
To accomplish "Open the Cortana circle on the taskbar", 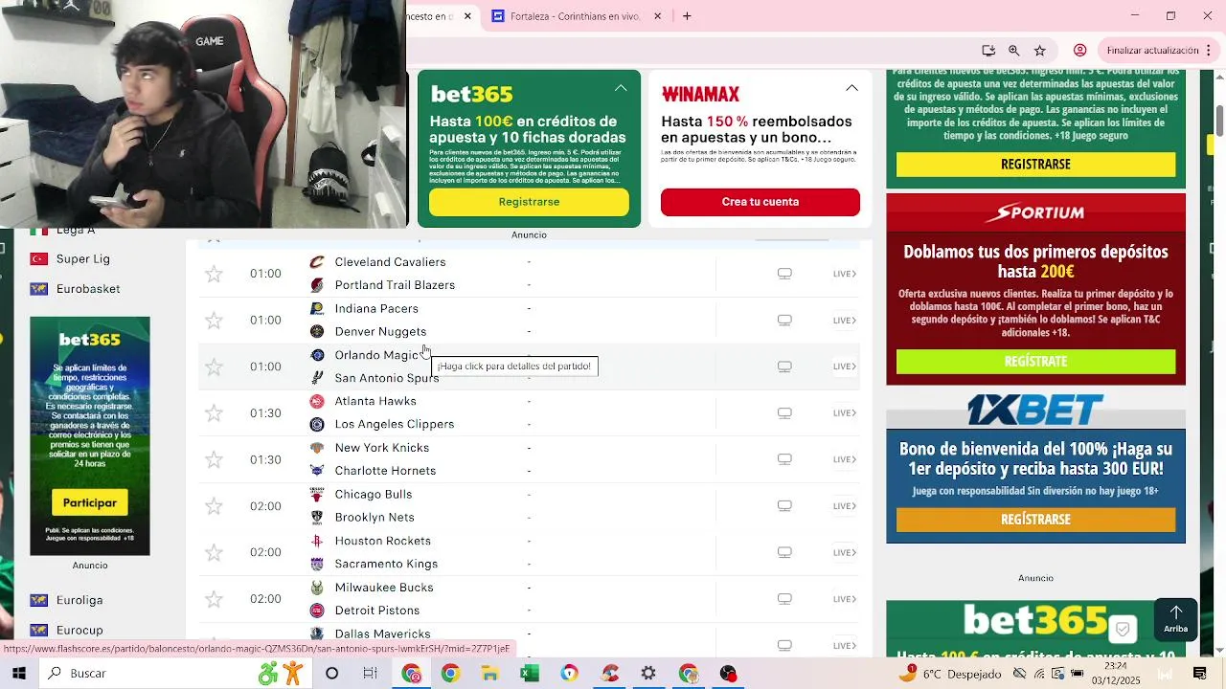I will tap(331, 674).
